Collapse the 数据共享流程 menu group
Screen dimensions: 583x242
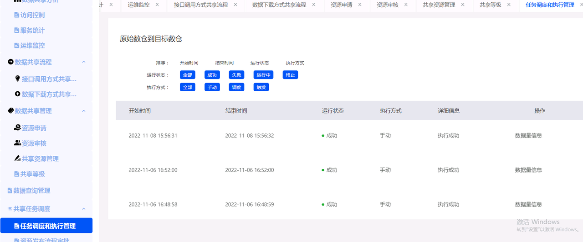click(83, 62)
